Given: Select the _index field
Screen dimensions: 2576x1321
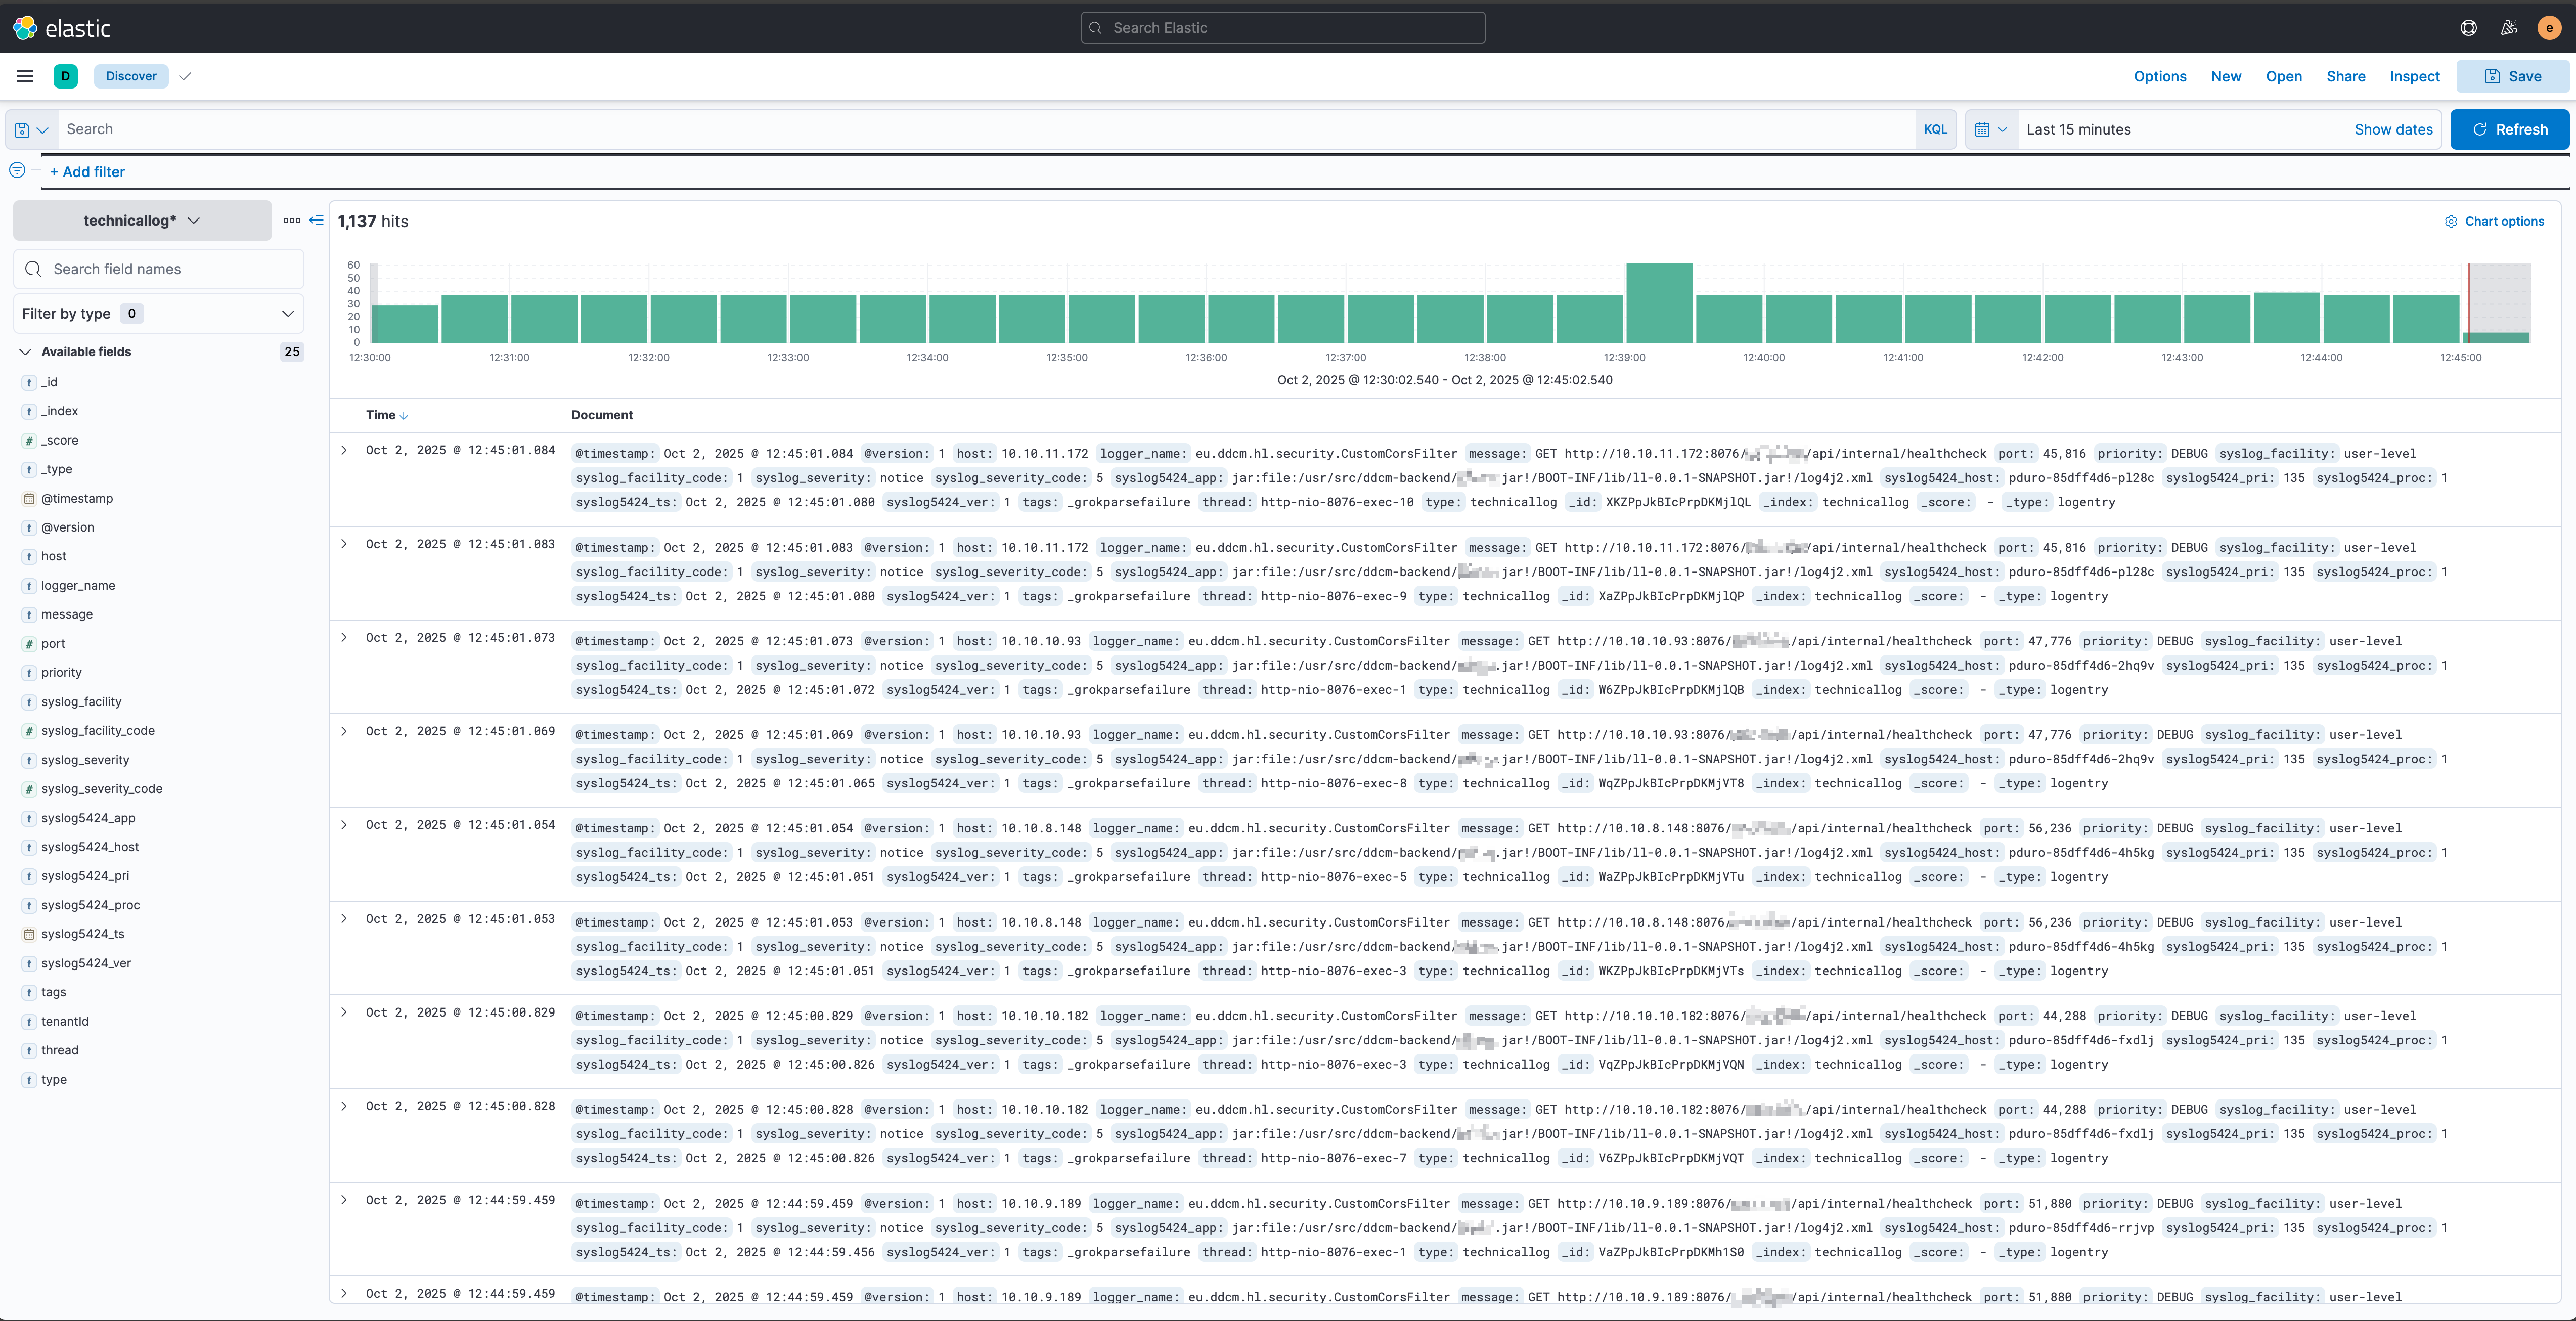Looking at the screenshot, I should (59, 411).
